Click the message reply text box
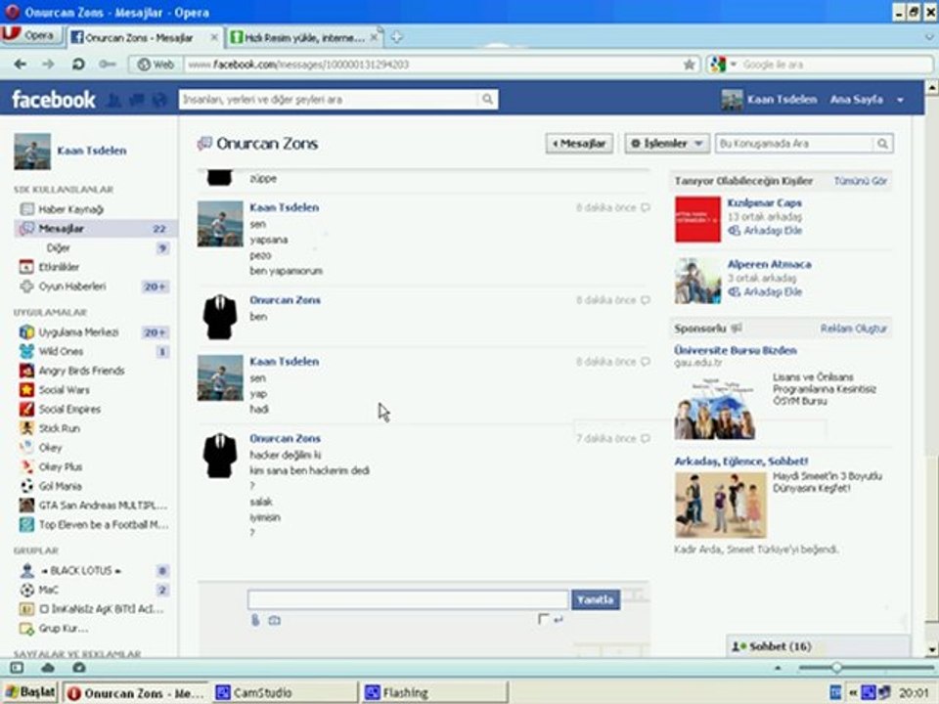 [x=408, y=599]
